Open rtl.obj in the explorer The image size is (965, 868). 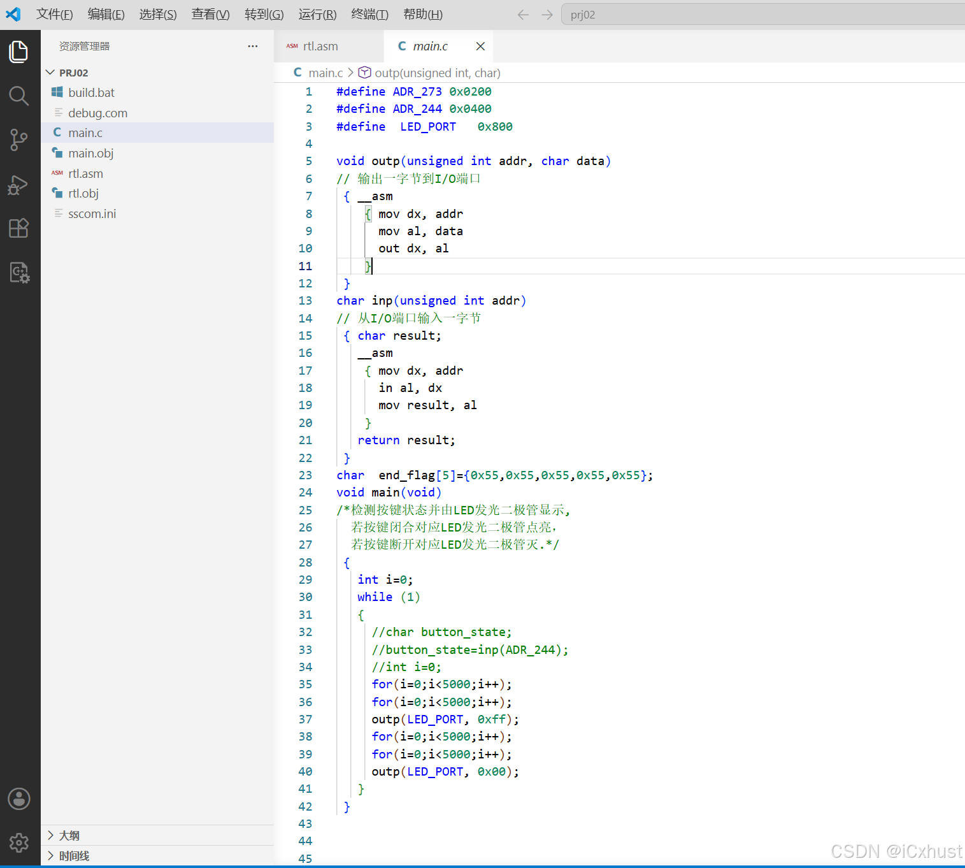(x=157, y=193)
